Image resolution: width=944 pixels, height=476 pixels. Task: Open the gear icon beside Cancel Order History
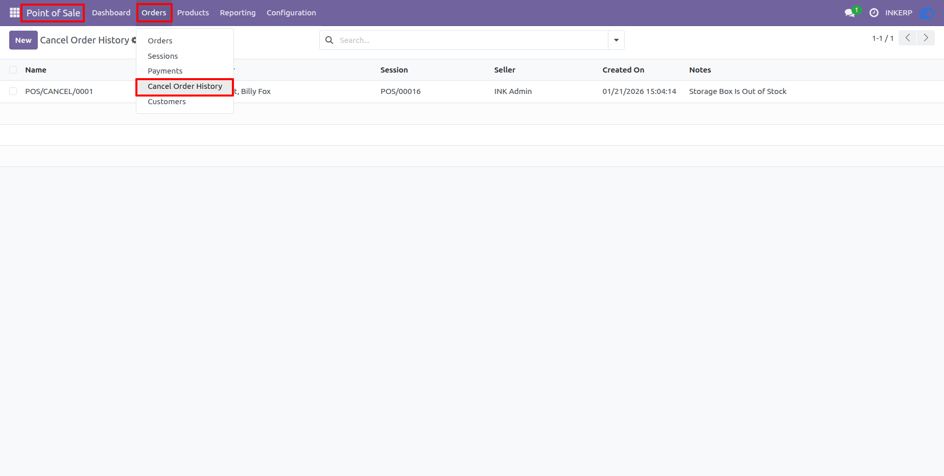coord(134,40)
